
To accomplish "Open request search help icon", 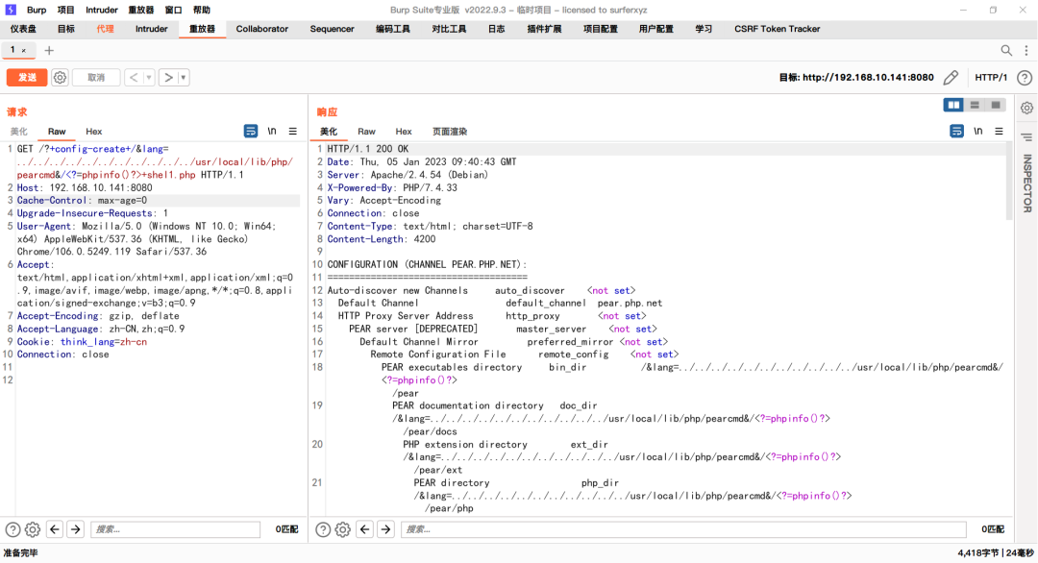I will click(12, 529).
